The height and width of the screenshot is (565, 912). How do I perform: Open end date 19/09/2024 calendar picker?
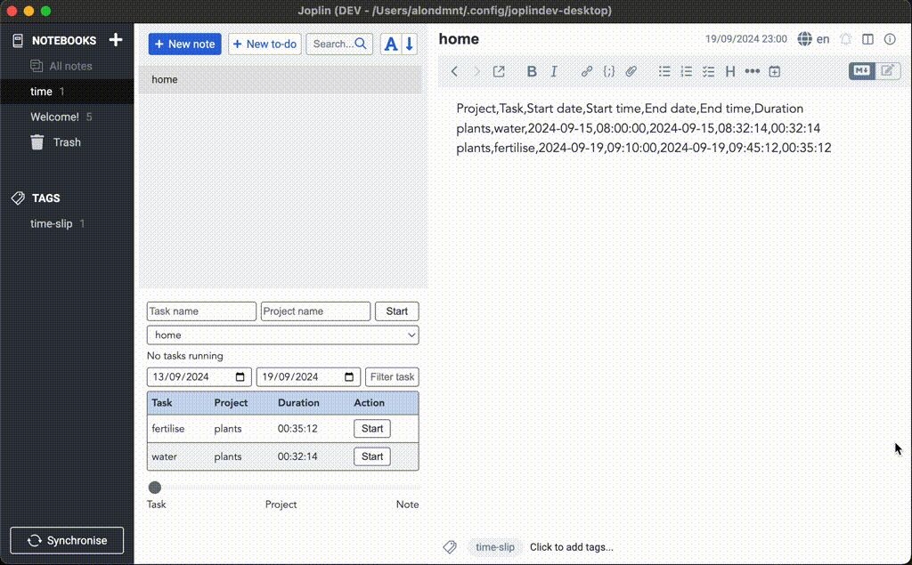349,376
